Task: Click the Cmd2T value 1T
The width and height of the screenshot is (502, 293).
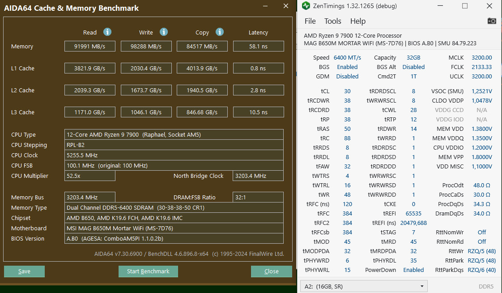Action: click(x=413, y=76)
